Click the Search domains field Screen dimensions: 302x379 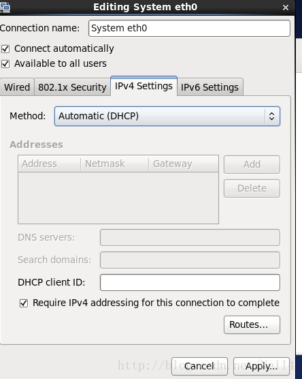tap(190, 260)
